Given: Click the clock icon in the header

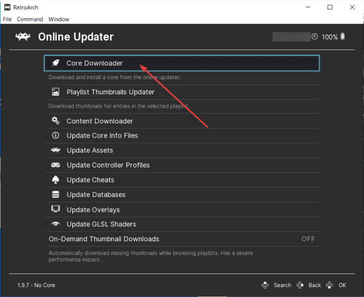Looking at the screenshot, I should click(314, 36).
